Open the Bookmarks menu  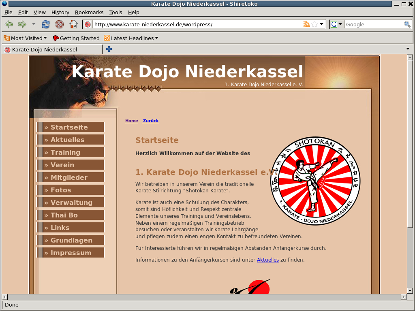pos(89,13)
